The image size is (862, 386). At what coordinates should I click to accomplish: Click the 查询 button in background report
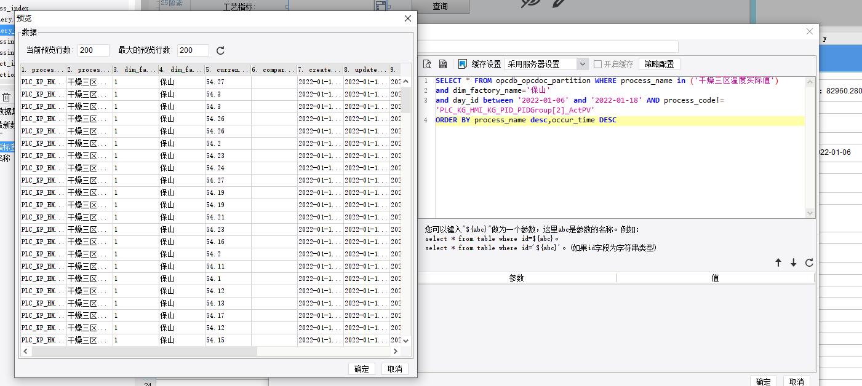pyautogui.click(x=440, y=6)
